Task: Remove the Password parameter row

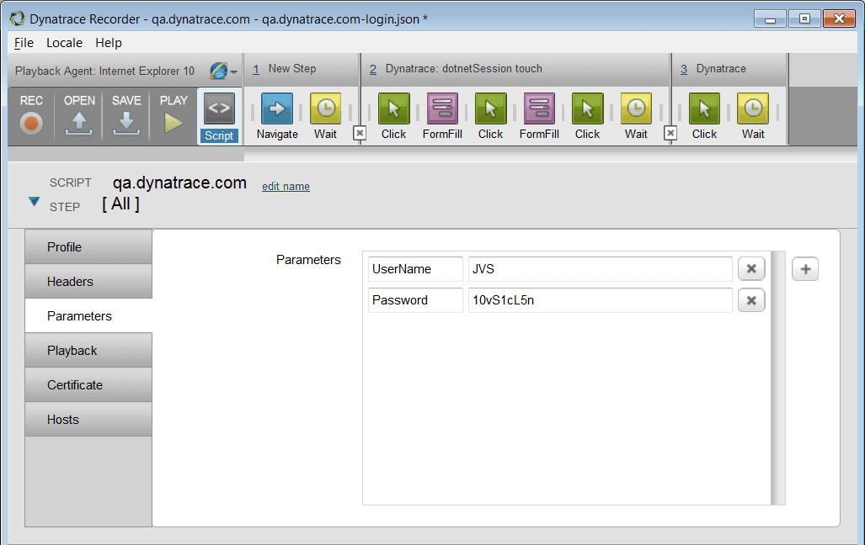Action: point(751,300)
